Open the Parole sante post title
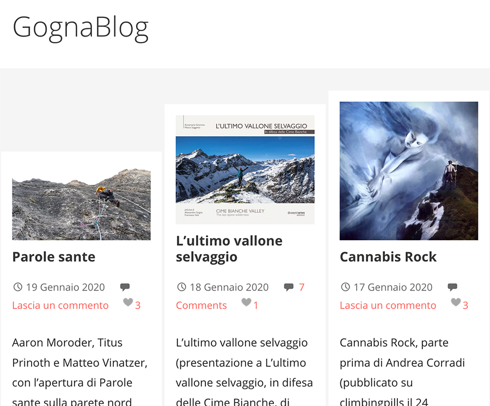This screenshot has height=406, width=490. [54, 257]
